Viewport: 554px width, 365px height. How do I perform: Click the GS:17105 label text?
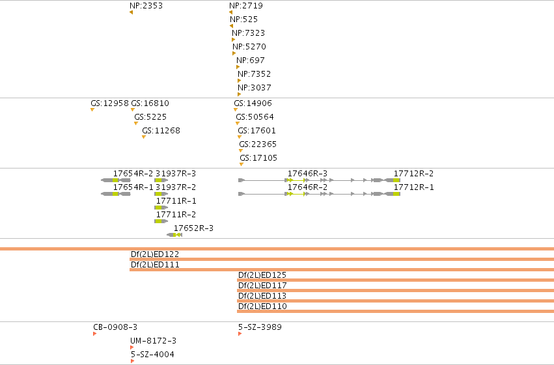(x=258, y=158)
